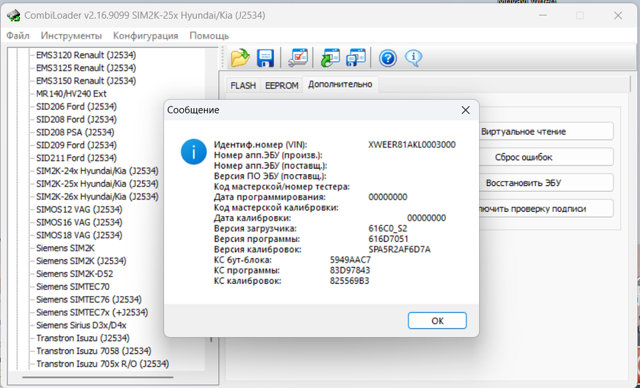Select Siemens SIMTEC76 (J2534) entry
The image size is (640, 388).
(89, 299)
